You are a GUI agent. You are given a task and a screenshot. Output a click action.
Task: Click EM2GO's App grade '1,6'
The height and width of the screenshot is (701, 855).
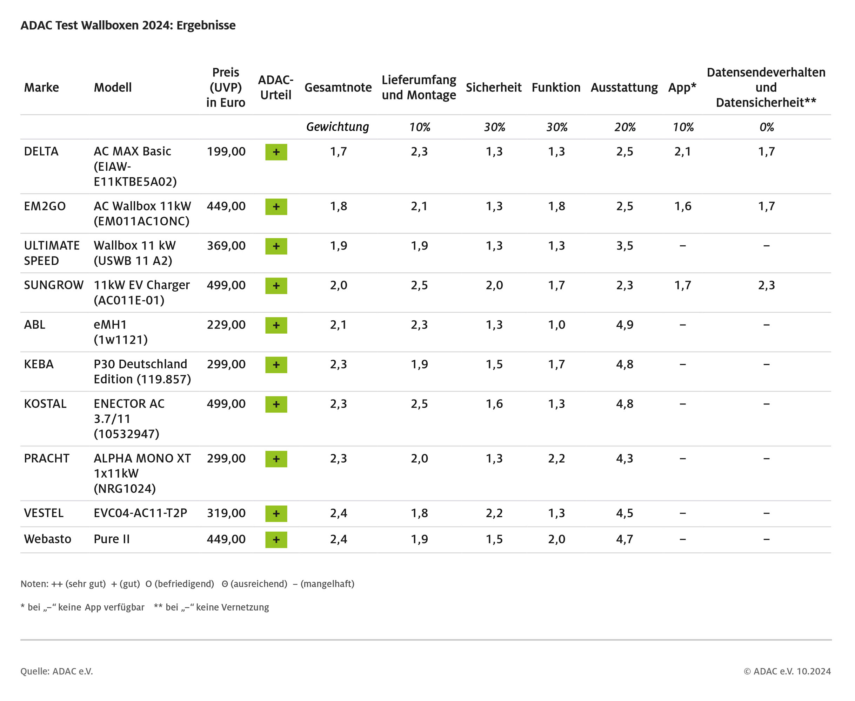click(683, 207)
